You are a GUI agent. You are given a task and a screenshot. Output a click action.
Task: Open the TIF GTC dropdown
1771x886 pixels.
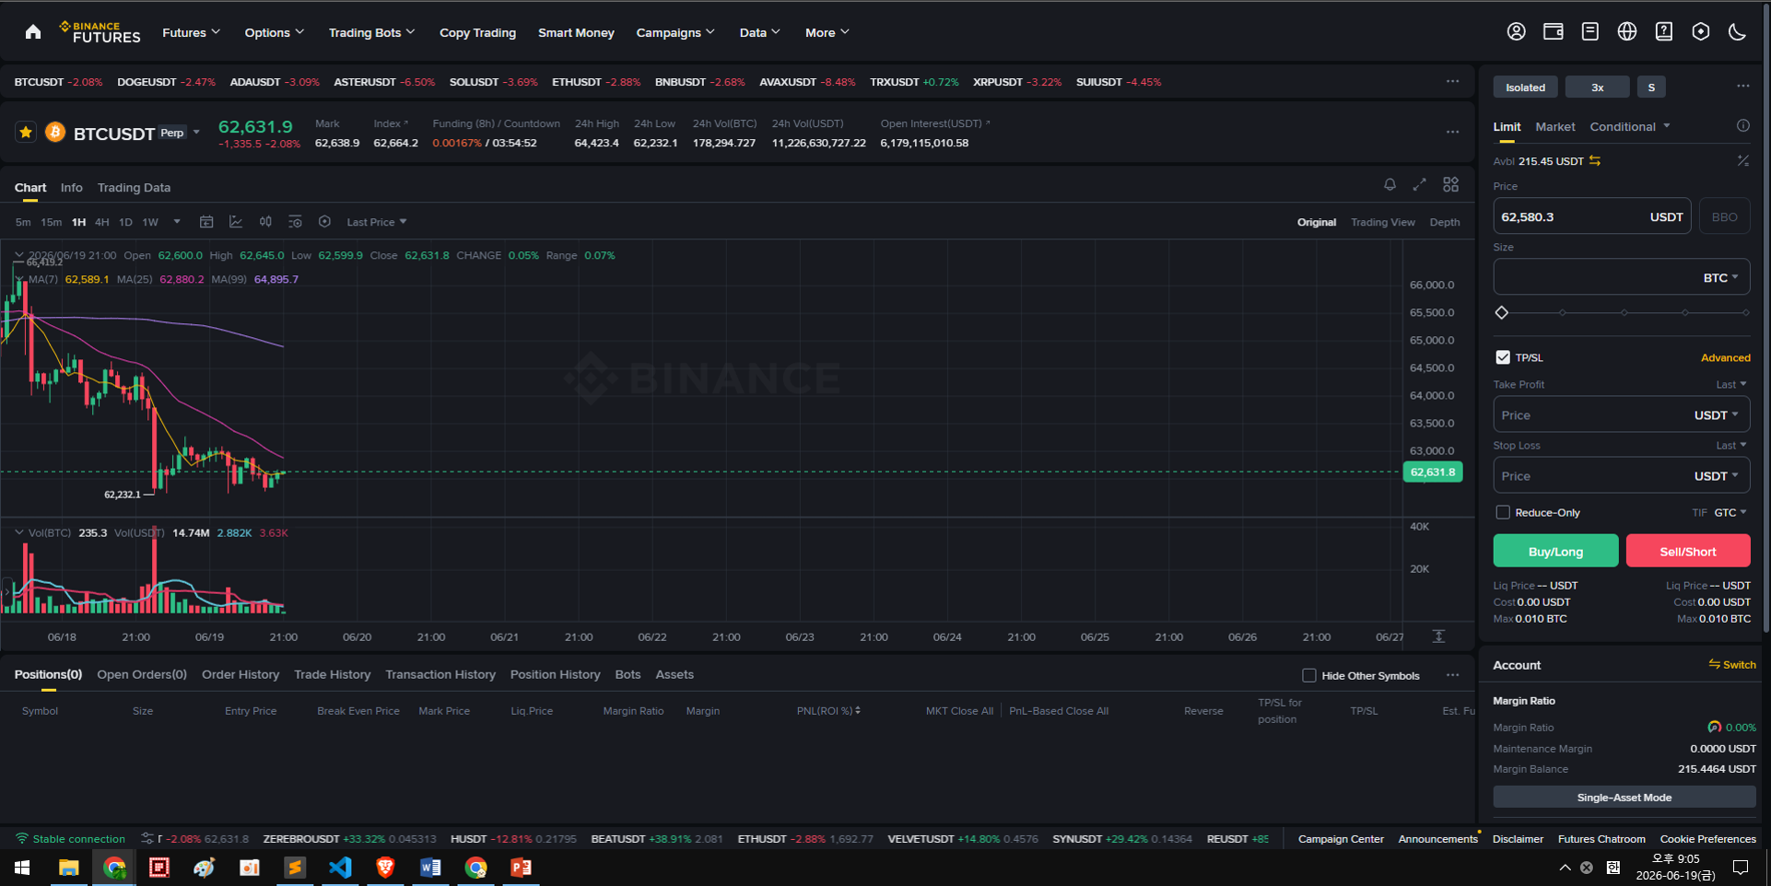pyautogui.click(x=1730, y=512)
